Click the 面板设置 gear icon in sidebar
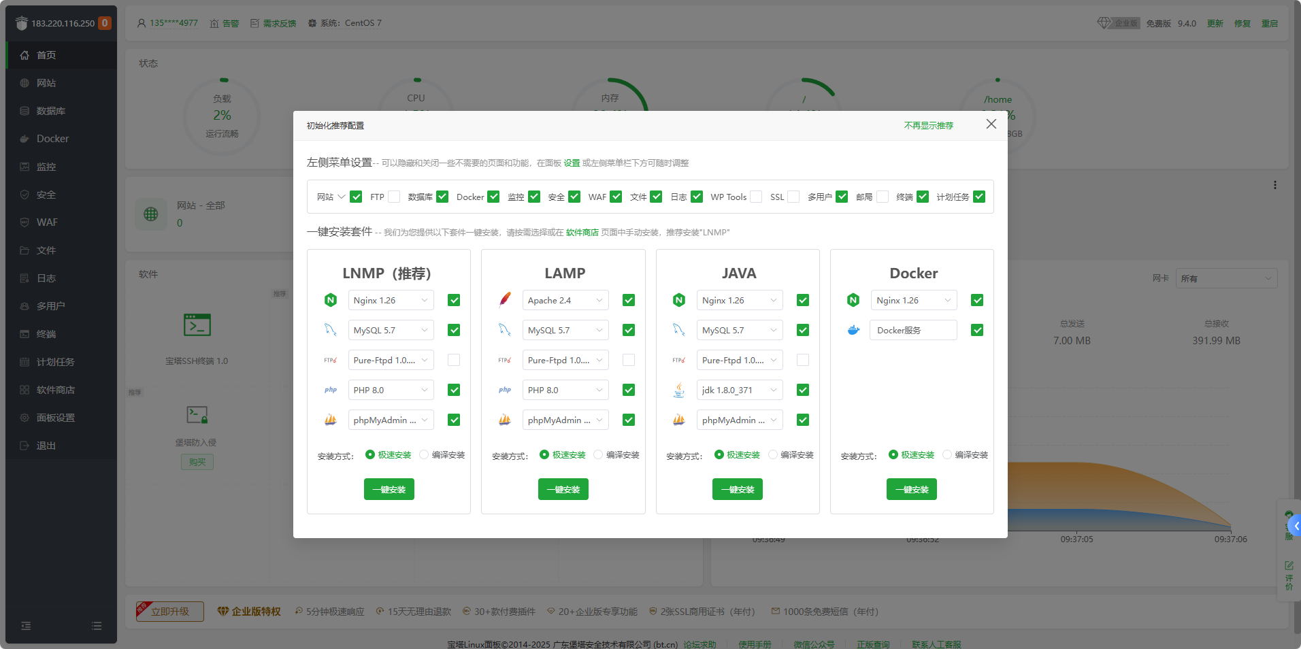Viewport: 1301px width, 649px height. click(x=24, y=418)
